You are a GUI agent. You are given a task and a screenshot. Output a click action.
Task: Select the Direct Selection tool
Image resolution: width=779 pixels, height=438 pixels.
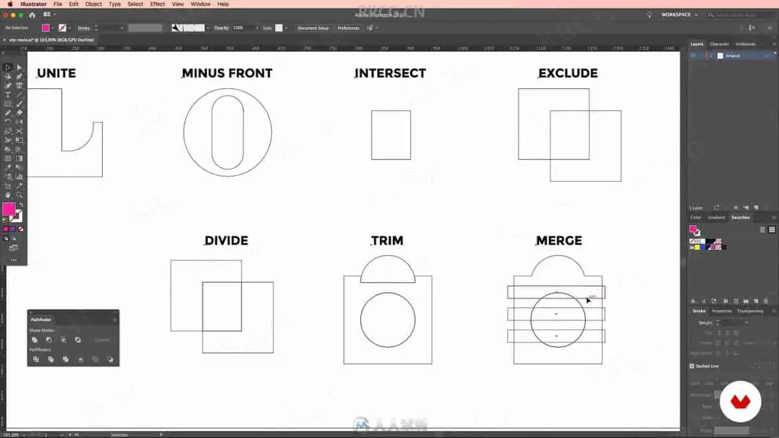(x=19, y=67)
